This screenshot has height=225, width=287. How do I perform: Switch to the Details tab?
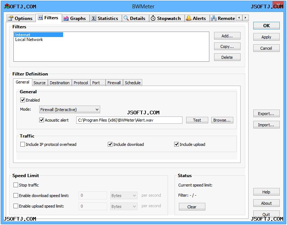pyautogui.click(x=135, y=19)
